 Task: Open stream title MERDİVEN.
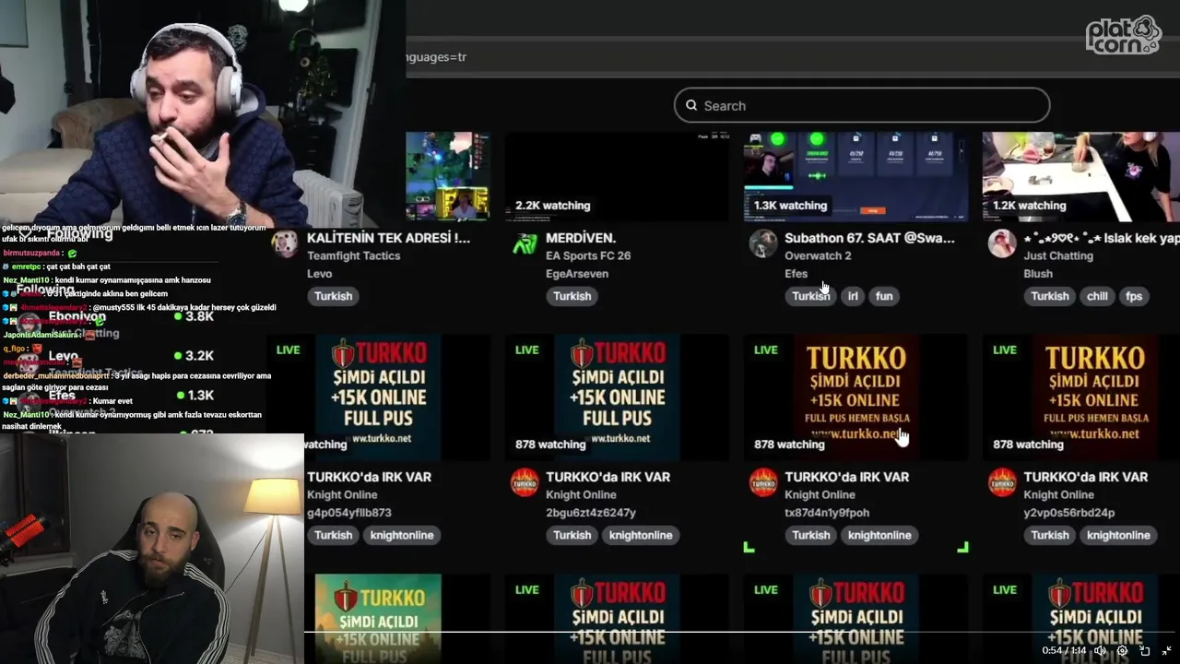pyautogui.click(x=581, y=238)
